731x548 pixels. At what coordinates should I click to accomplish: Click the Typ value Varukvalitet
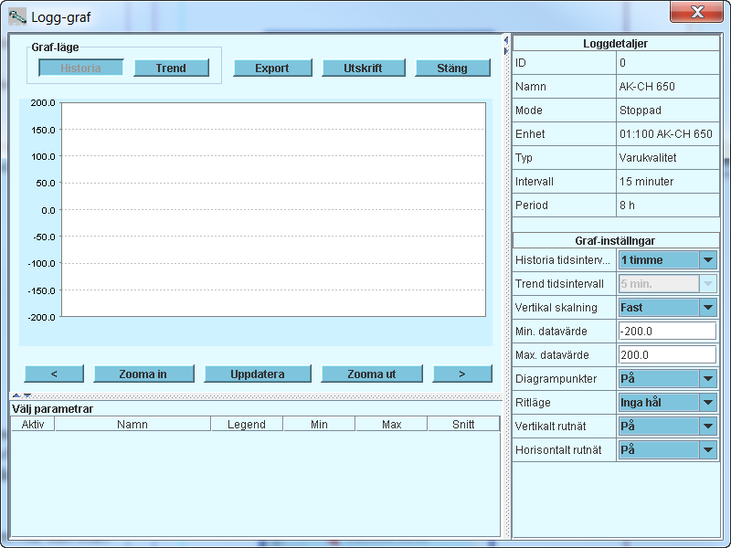coord(648,158)
